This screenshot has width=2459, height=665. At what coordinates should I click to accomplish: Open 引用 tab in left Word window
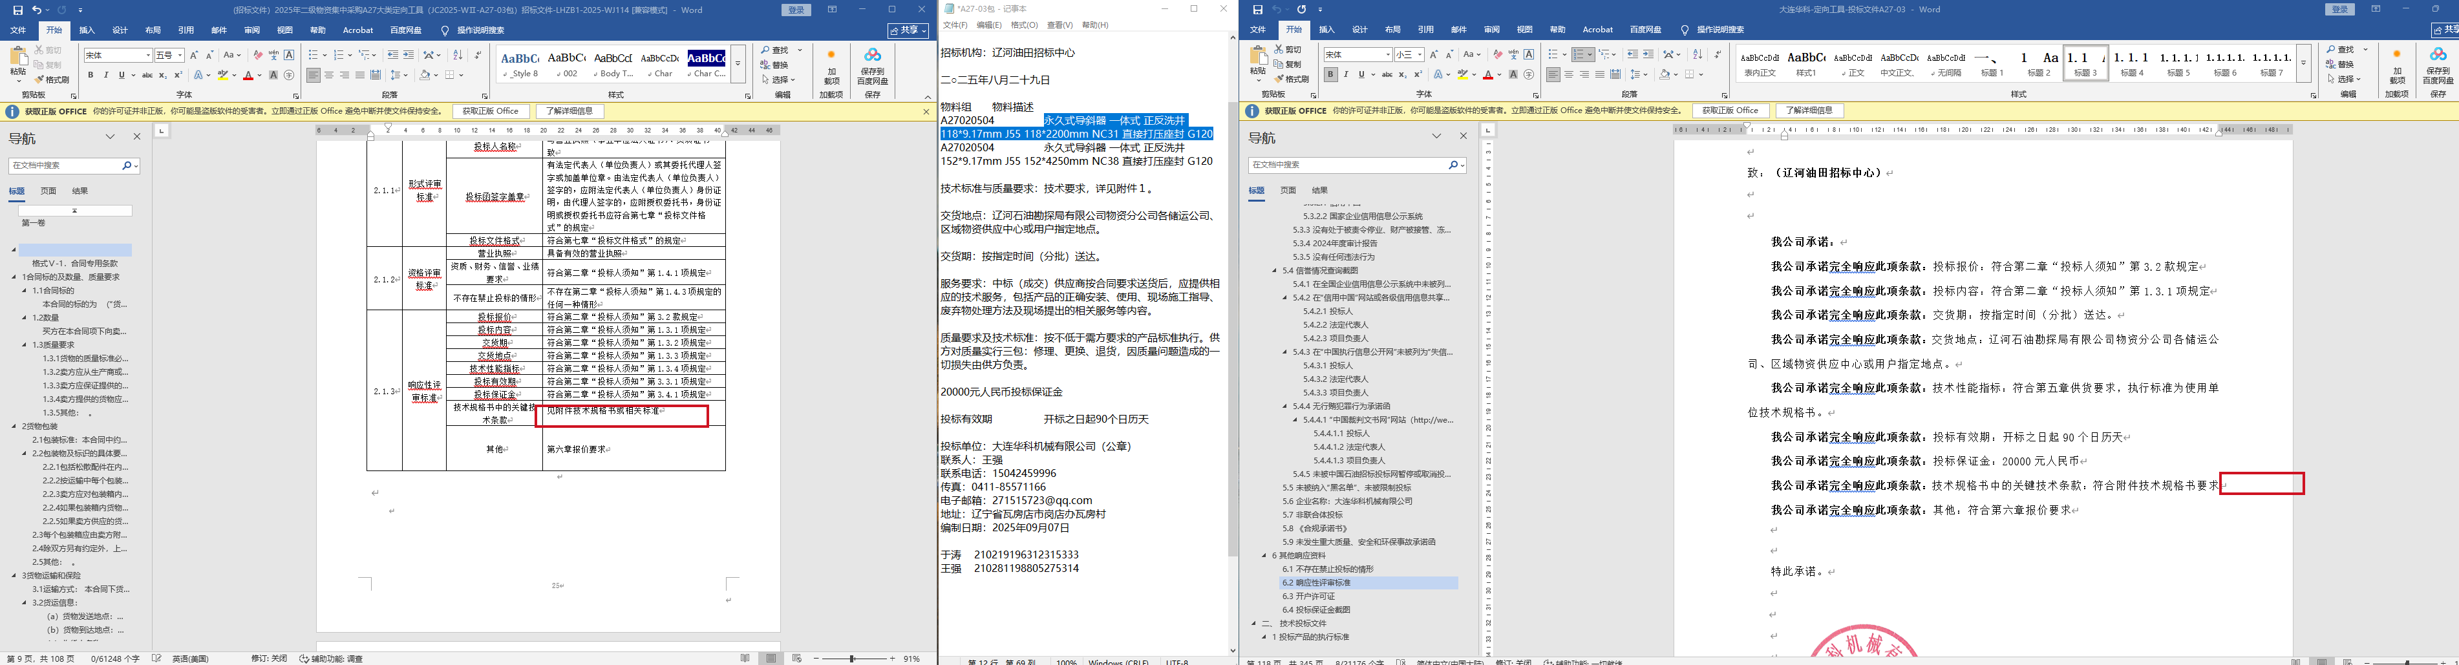coord(185,30)
